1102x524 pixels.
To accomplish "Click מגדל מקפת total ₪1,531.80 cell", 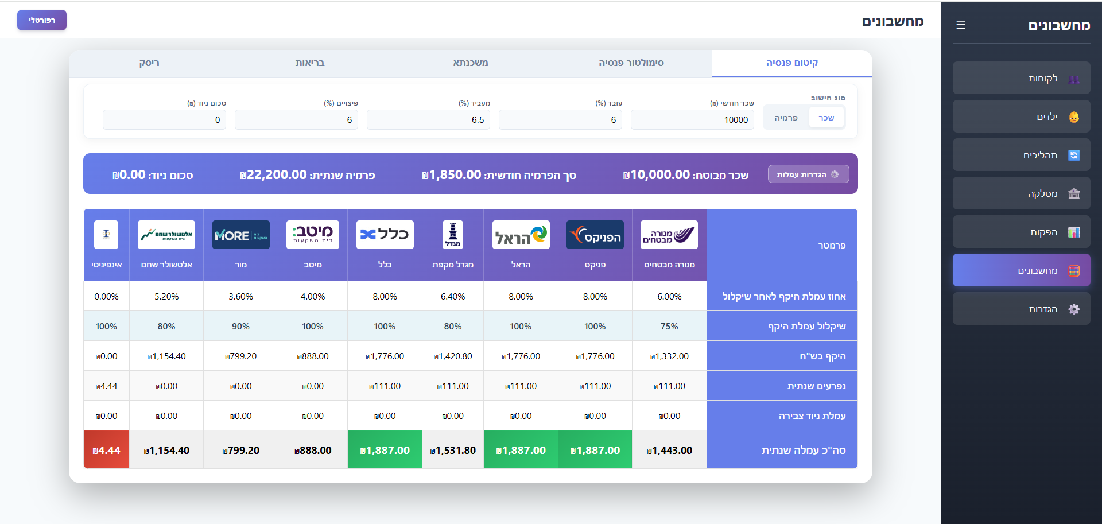I will coord(453,450).
